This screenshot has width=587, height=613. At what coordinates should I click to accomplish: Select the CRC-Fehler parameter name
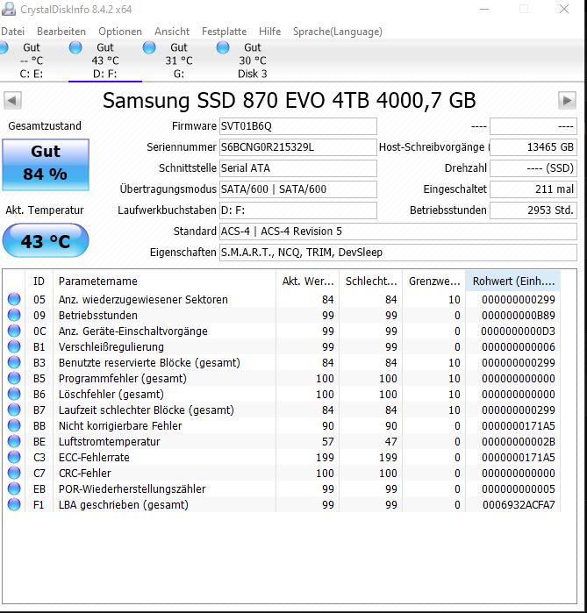[85, 473]
